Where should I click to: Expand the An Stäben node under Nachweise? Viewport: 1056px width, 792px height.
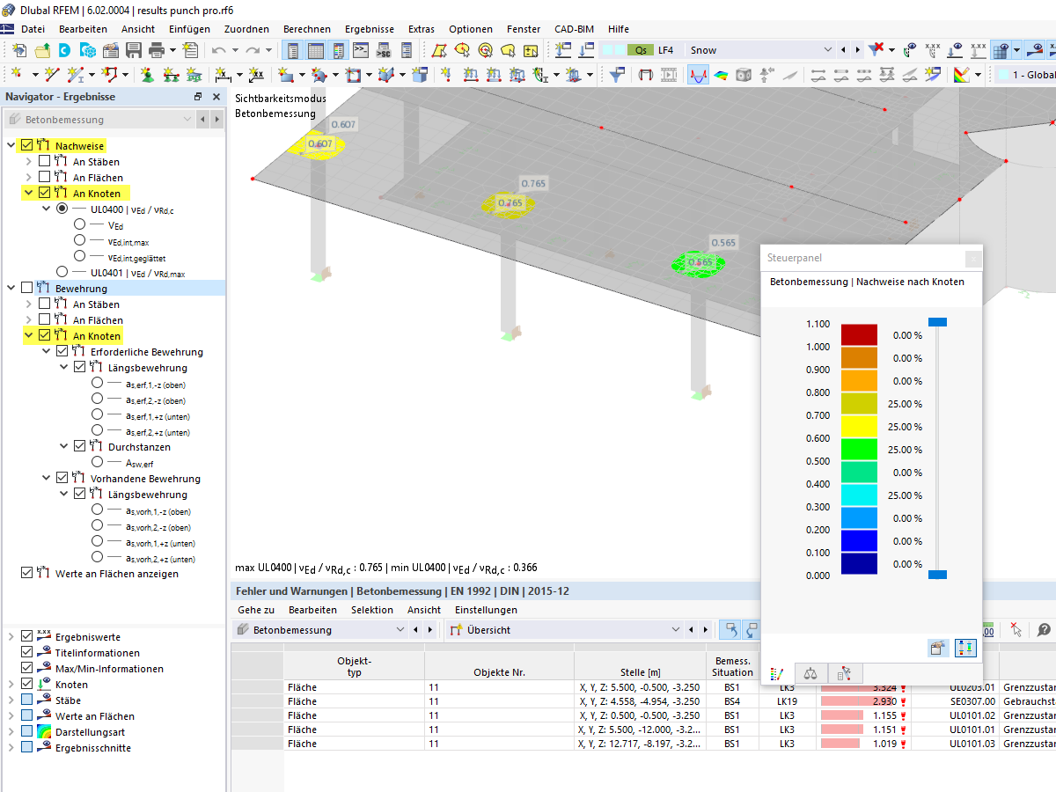(29, 161)
